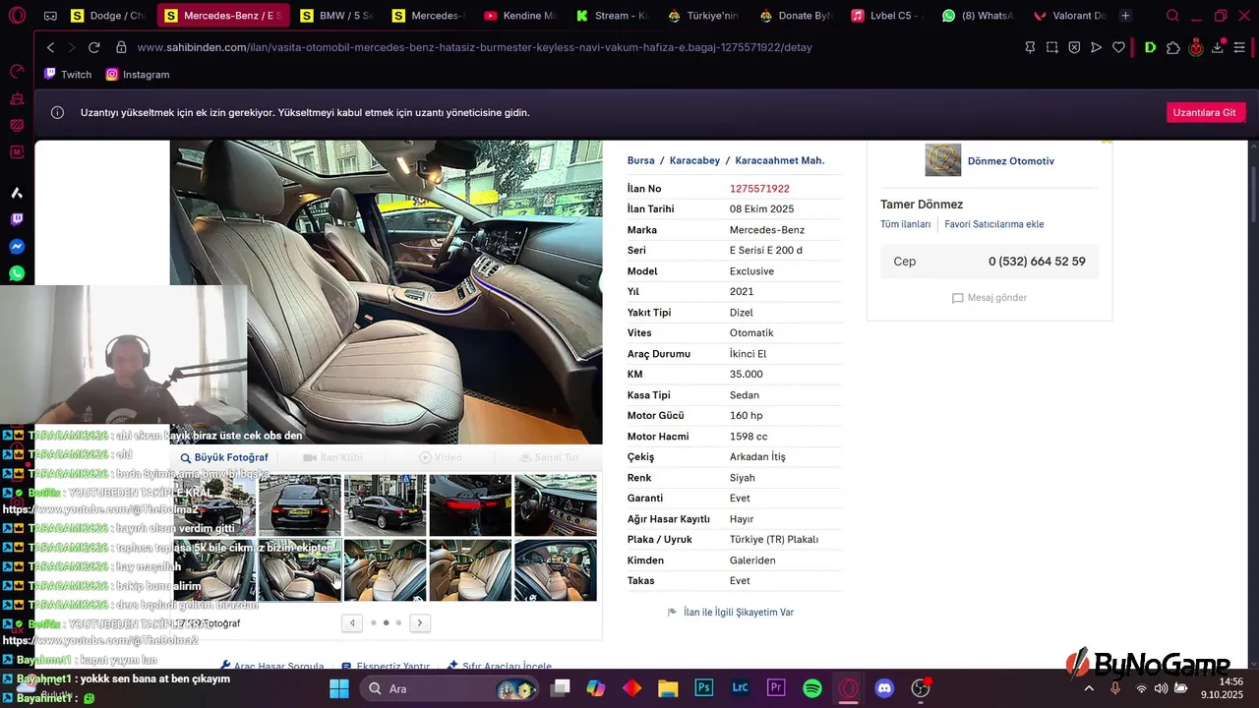Select the red tail light thumbnail

point(470,505)
